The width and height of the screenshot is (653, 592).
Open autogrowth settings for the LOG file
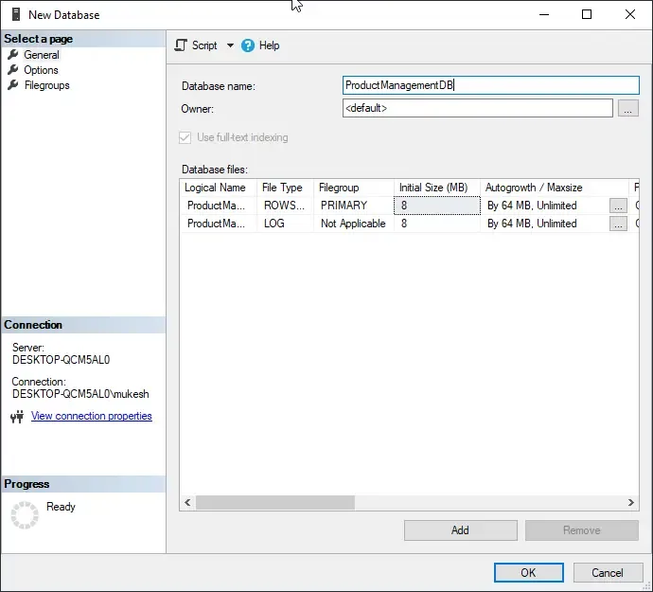click(618, 224)
